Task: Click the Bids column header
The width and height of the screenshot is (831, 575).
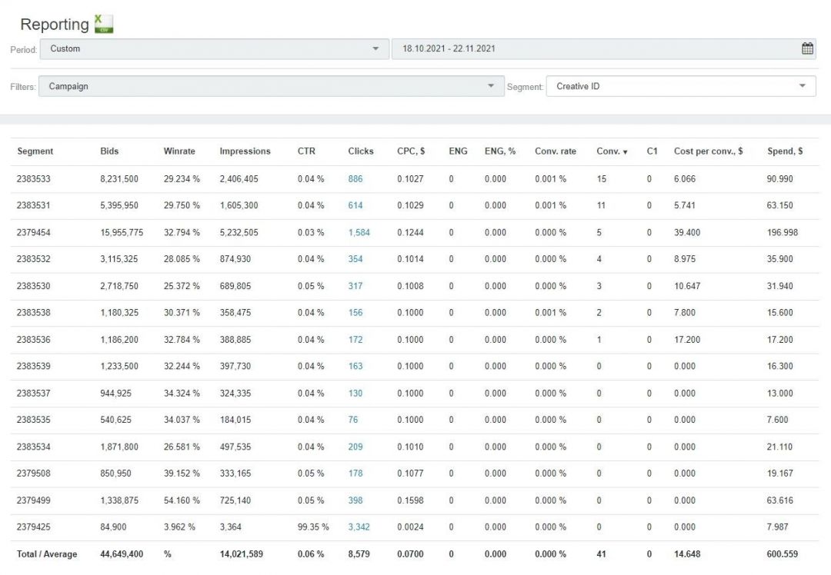Action: (109, 151)
